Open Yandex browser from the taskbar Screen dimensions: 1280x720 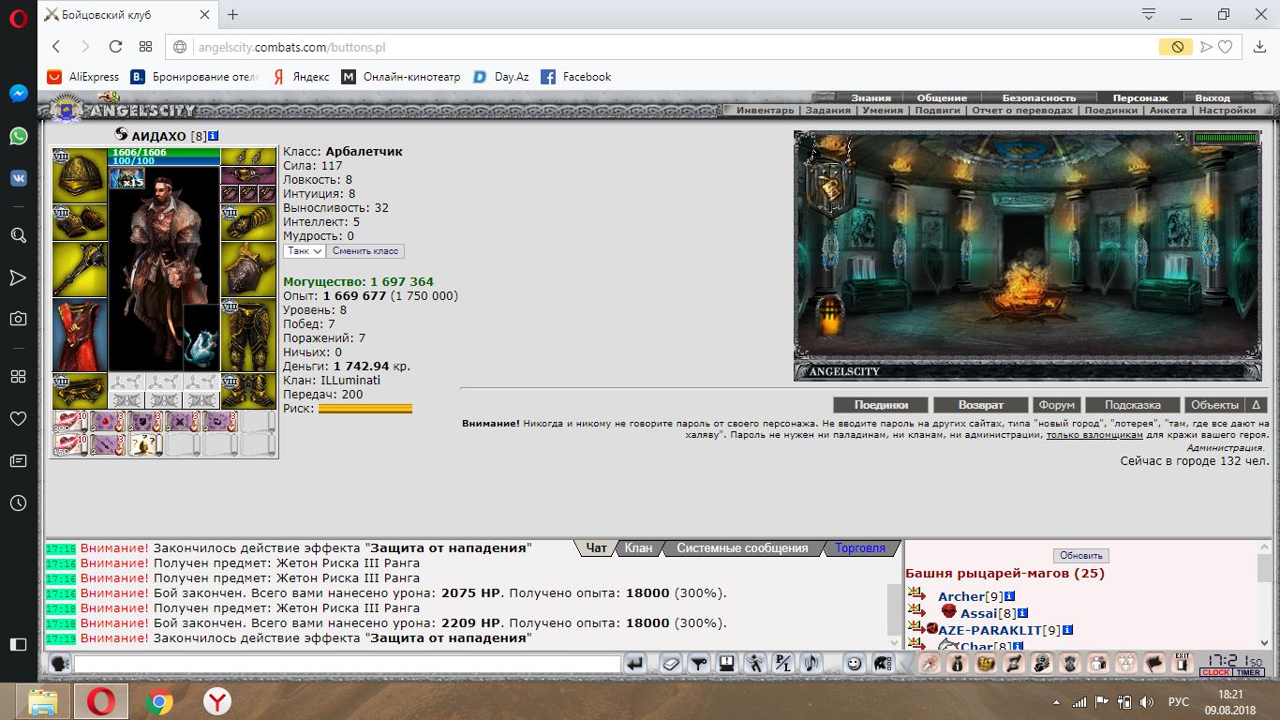click(217, 700)
